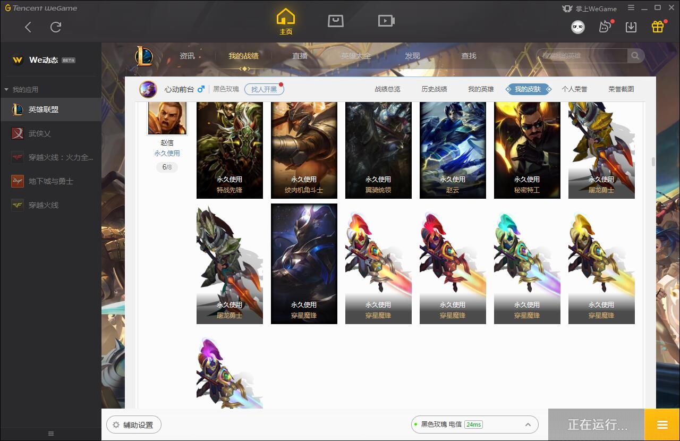Screen dimensions: 680x441
Task: Click the gender symbol next to 心动前台
Action: [x=201, y=89]
